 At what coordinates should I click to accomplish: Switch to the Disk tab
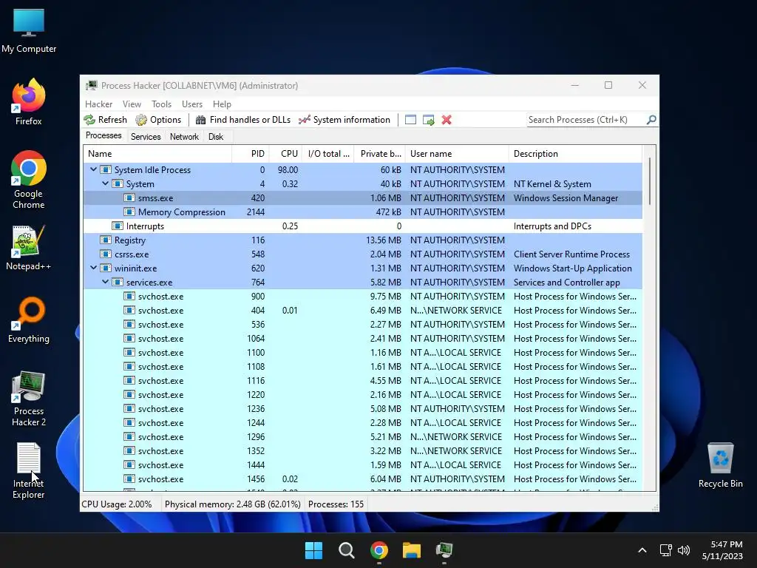click(216, 137)
